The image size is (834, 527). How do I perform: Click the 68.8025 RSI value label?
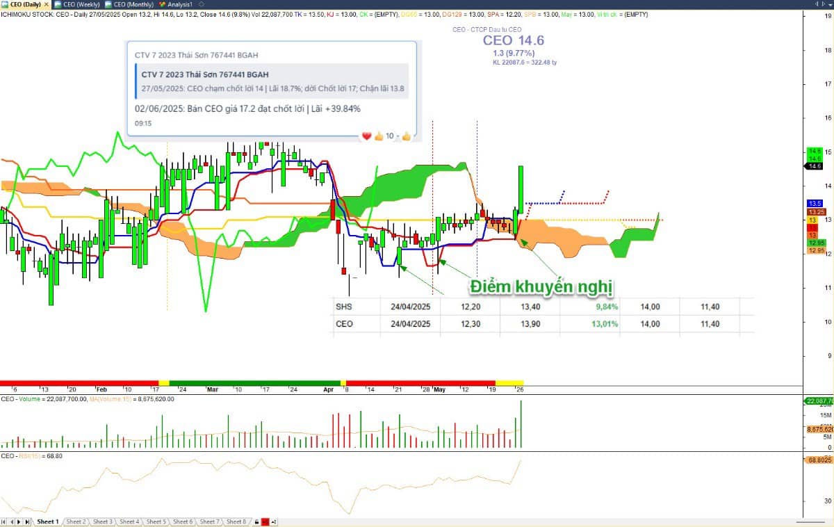coord(820,460)
